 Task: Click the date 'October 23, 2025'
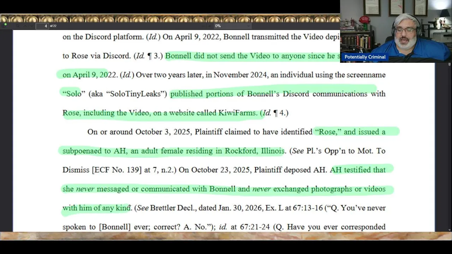pos(220,170)
